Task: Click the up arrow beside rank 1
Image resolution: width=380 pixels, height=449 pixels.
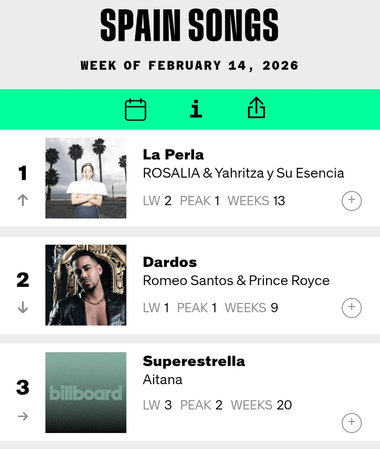Action: (x=23, y=201)
